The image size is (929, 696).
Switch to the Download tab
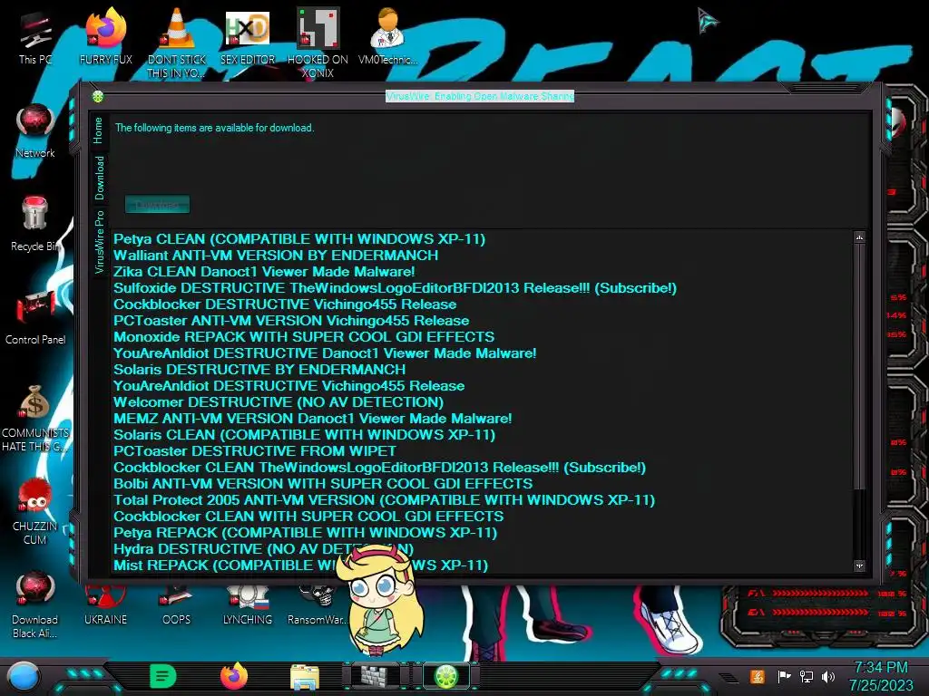click(x=99, y=179)
